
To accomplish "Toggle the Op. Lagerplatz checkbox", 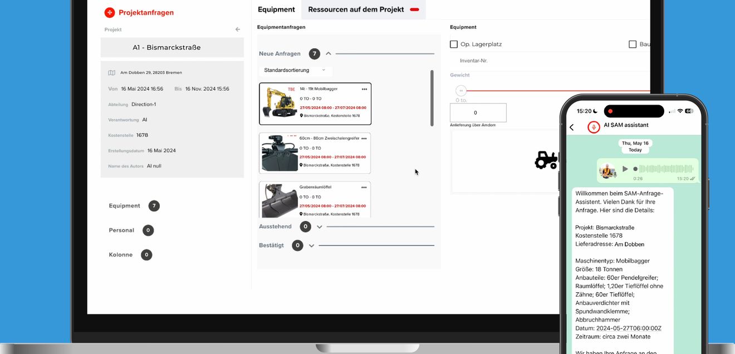I will pyautogui.click(x=454, y=44).
